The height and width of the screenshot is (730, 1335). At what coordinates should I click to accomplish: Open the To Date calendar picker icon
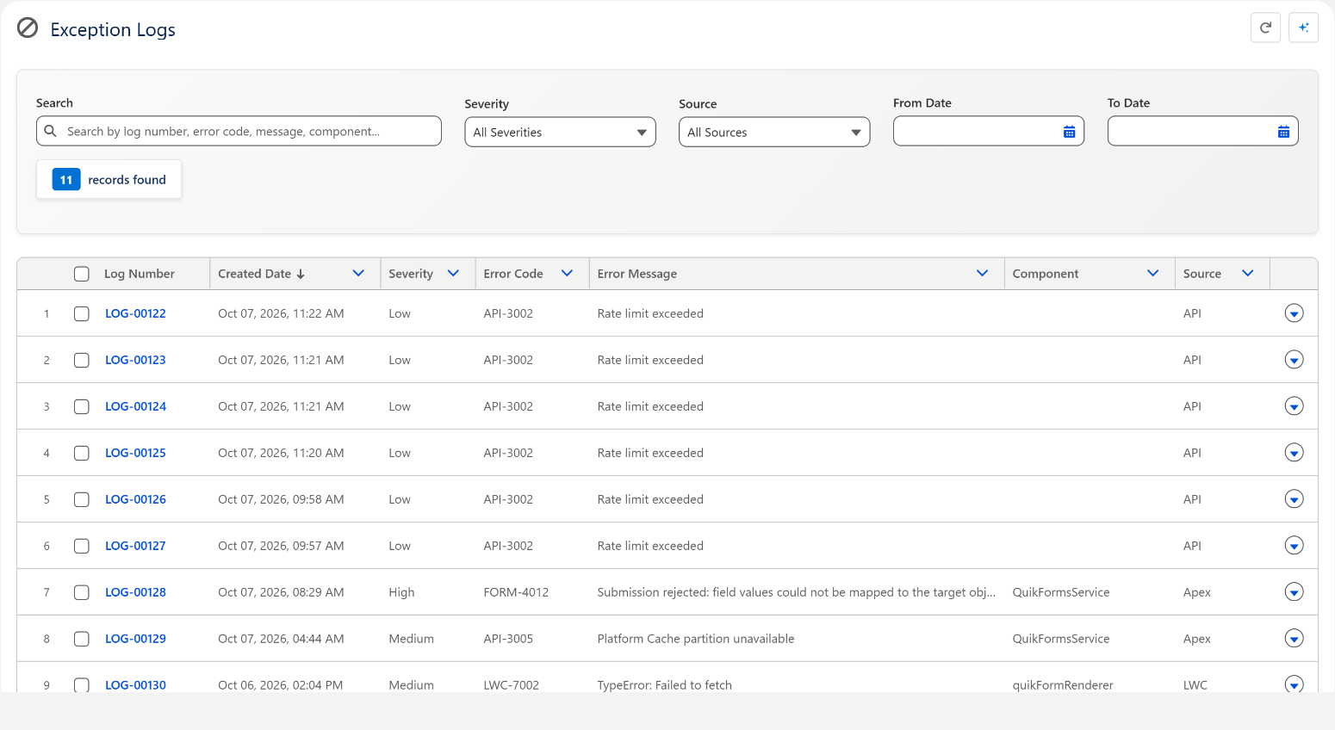point(1283,132)
